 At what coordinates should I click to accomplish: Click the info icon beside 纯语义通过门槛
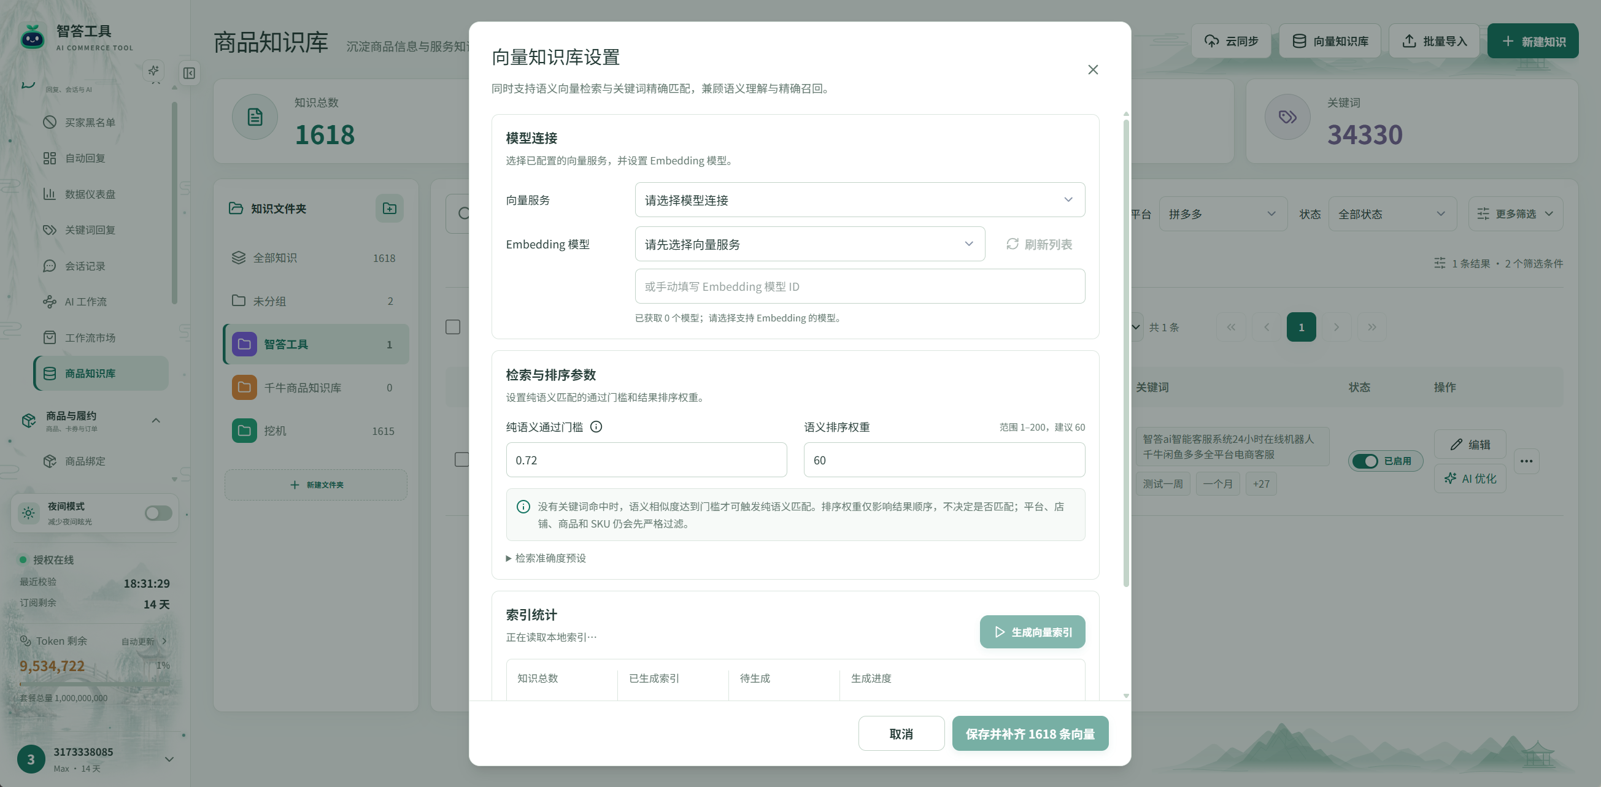[x=596, y=427]
